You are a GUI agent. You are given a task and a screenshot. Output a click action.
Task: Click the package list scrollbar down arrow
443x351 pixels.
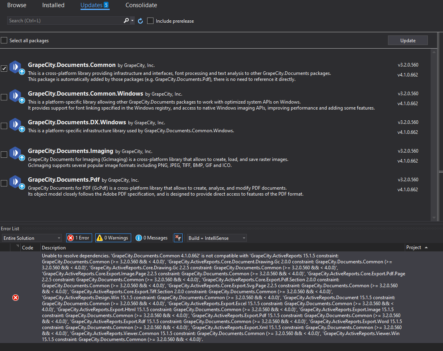click(434, 218)
